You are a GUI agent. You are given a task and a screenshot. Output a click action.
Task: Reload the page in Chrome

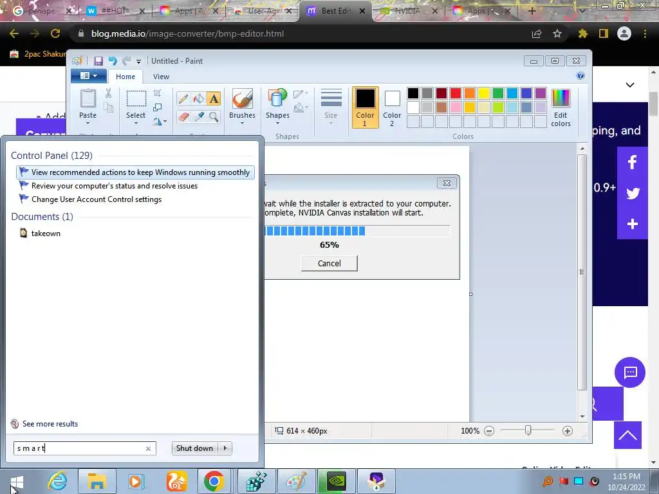[x=55, y=33]
